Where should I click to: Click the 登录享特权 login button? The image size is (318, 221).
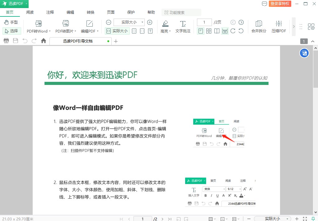280,4
